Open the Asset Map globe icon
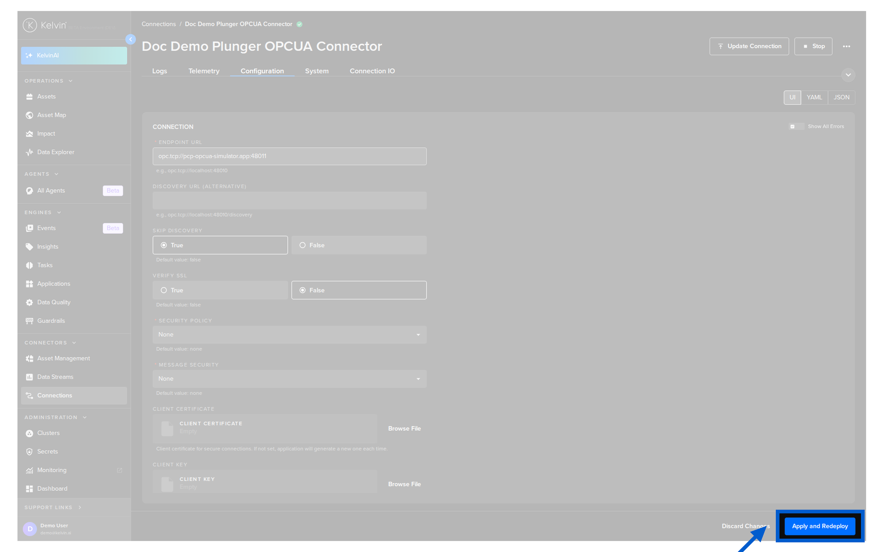The height and width of the screenshot is (552, 884). pyautogui.click(x=29, y=115)
